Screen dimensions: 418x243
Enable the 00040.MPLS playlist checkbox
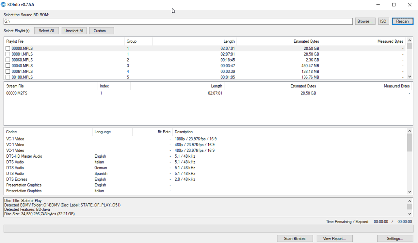point(8,66)
